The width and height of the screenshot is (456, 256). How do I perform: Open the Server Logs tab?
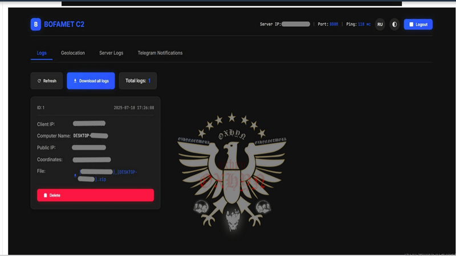(x=111, y=53)
